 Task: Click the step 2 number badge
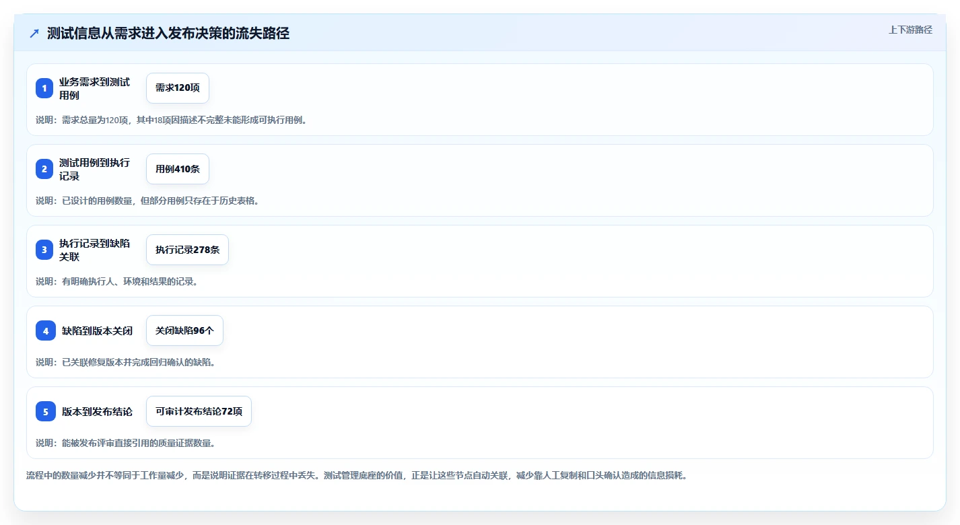pos(44,169)
